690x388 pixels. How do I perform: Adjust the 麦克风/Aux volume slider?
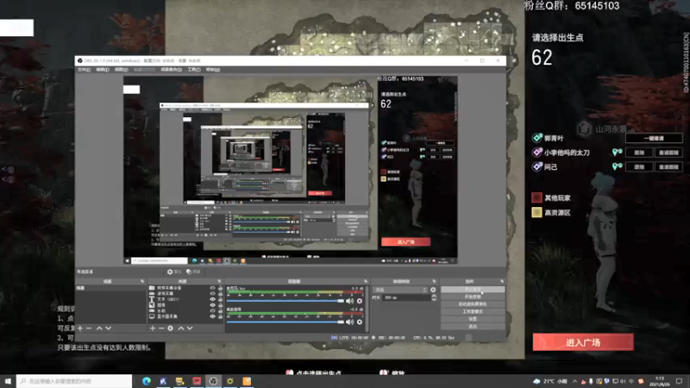[285, 301]
